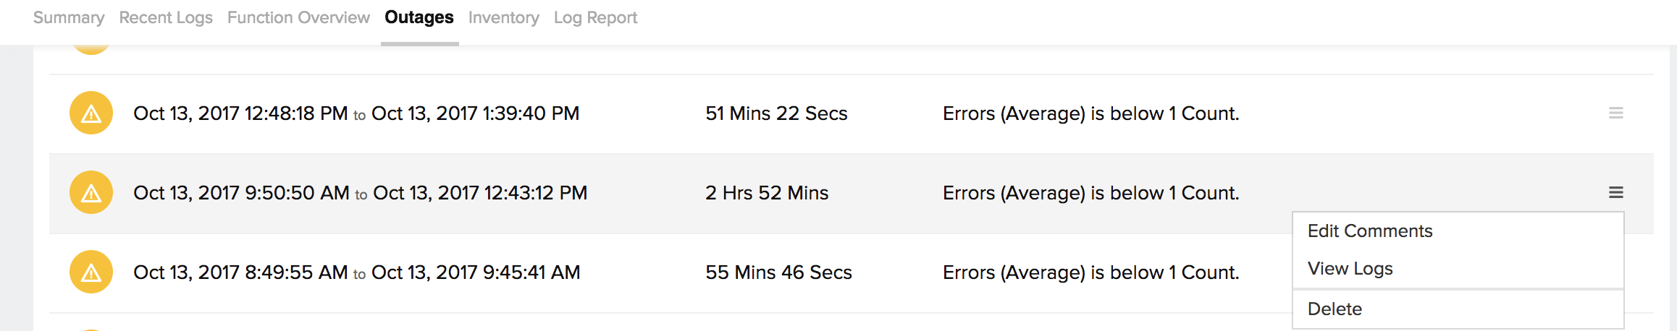Go to the Function Overview tab

coord(298,17)
